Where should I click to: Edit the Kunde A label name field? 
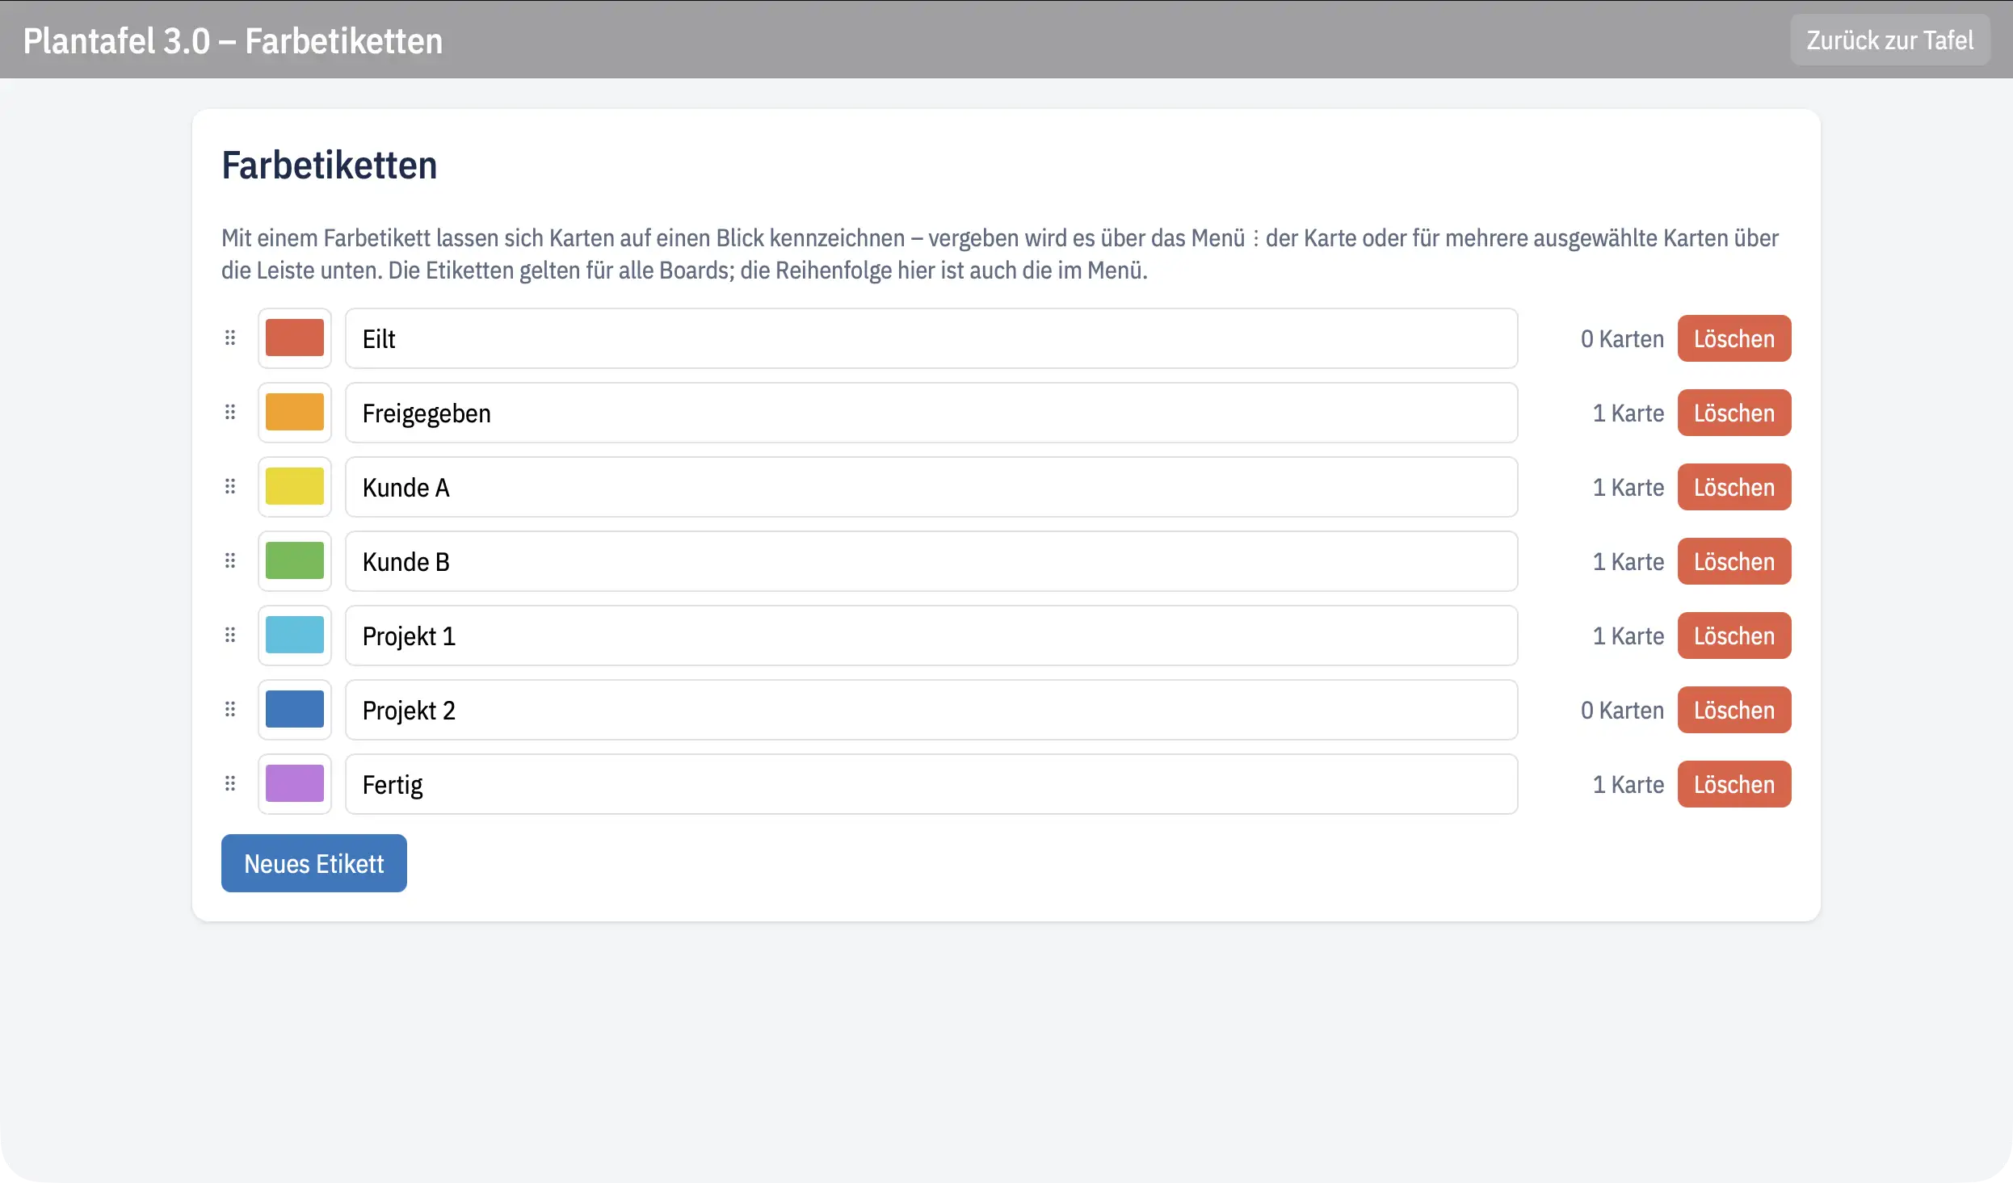coord(931,487)
